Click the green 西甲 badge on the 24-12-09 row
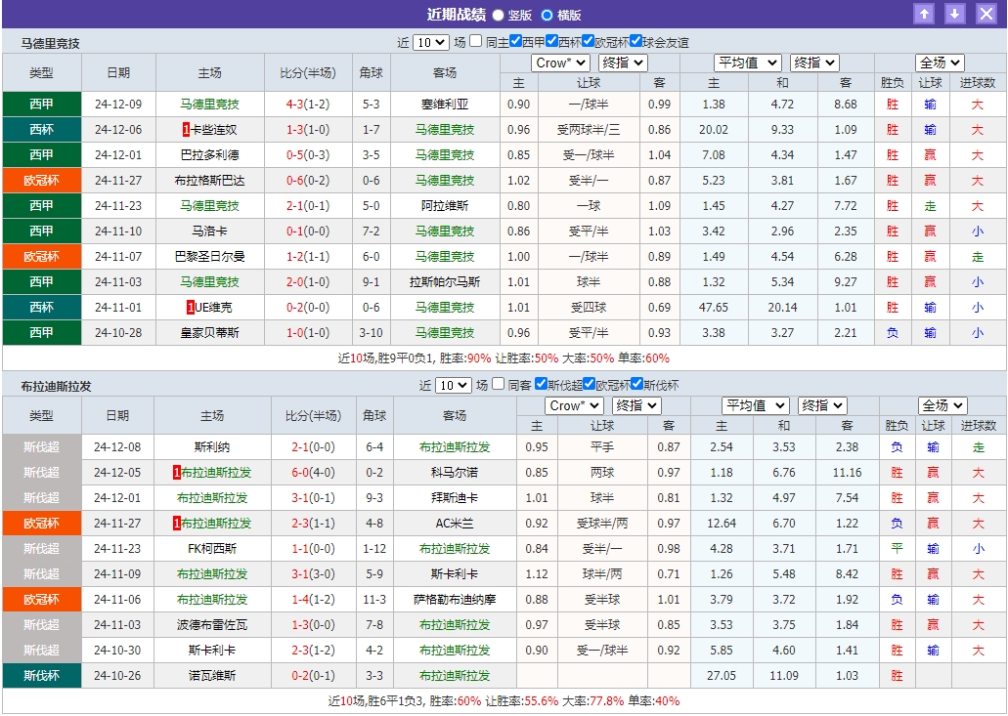Screen dimensions: 1008x716 (x=41, y=105)
